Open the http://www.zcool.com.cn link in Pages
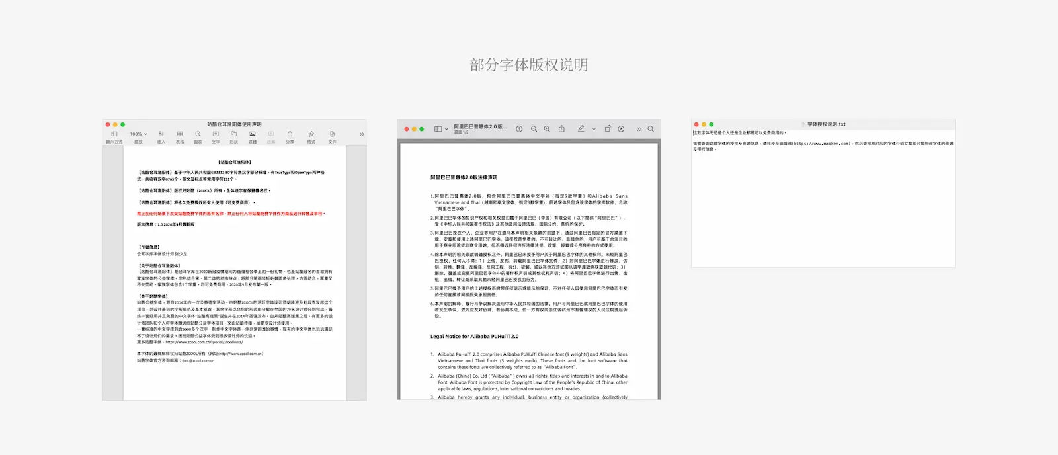 click(x=241, y=354)
